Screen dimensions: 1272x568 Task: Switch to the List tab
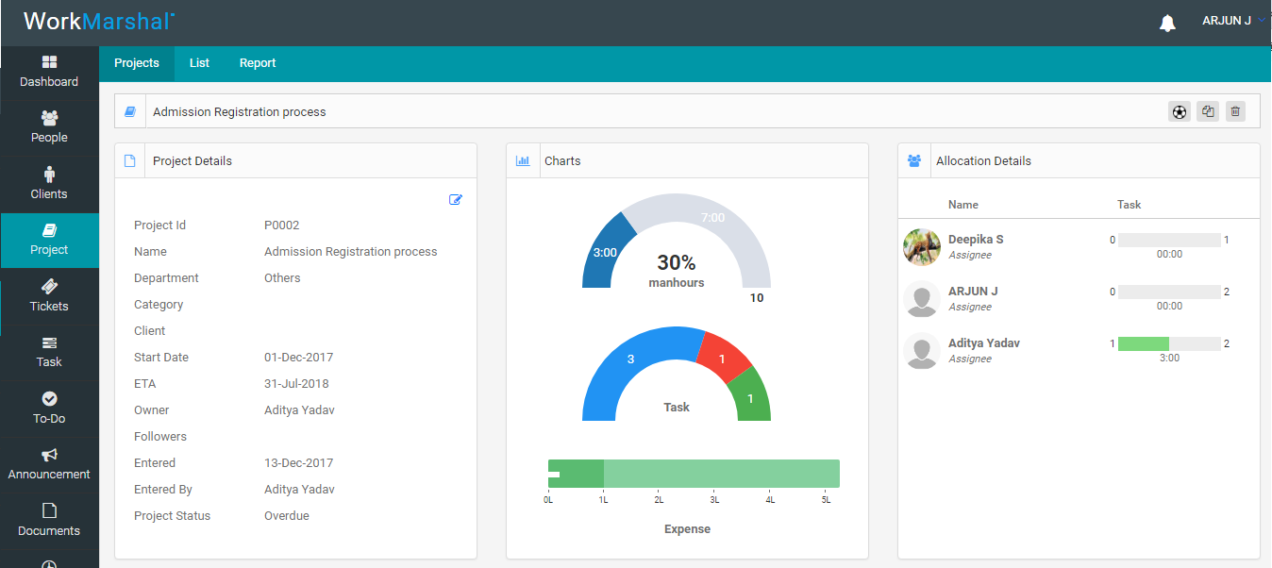pyautogui.click(x=199, y=63)
